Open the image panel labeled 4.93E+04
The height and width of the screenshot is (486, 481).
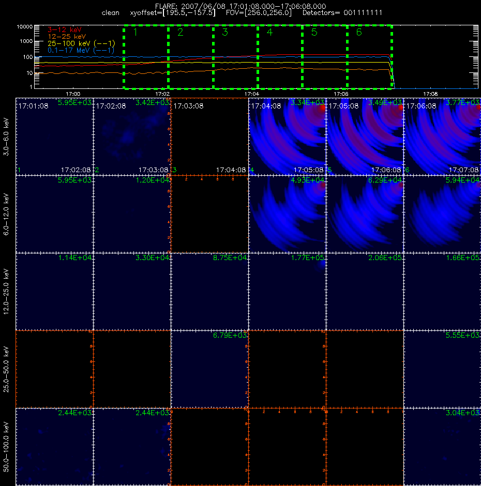287,214
